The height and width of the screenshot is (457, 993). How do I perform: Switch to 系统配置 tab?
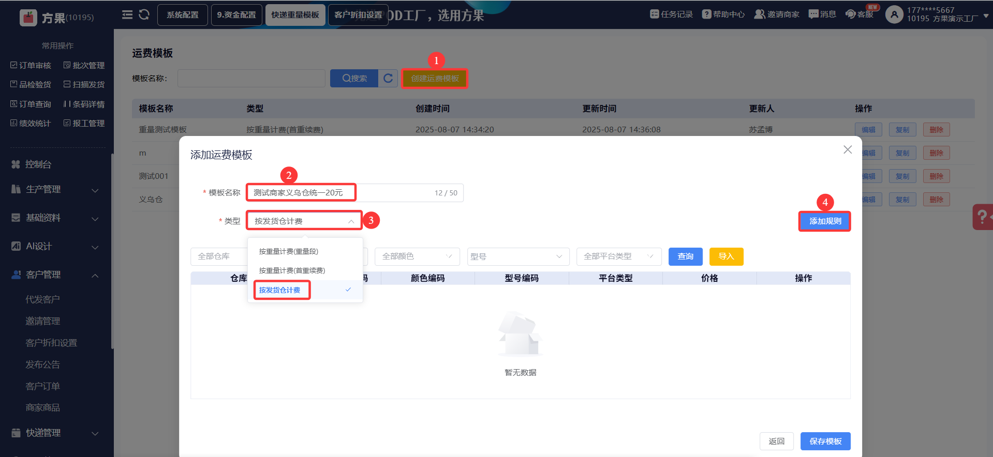(x=183, y=15)
